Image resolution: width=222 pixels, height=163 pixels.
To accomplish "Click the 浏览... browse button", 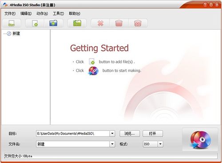I will tap(130, 134).
